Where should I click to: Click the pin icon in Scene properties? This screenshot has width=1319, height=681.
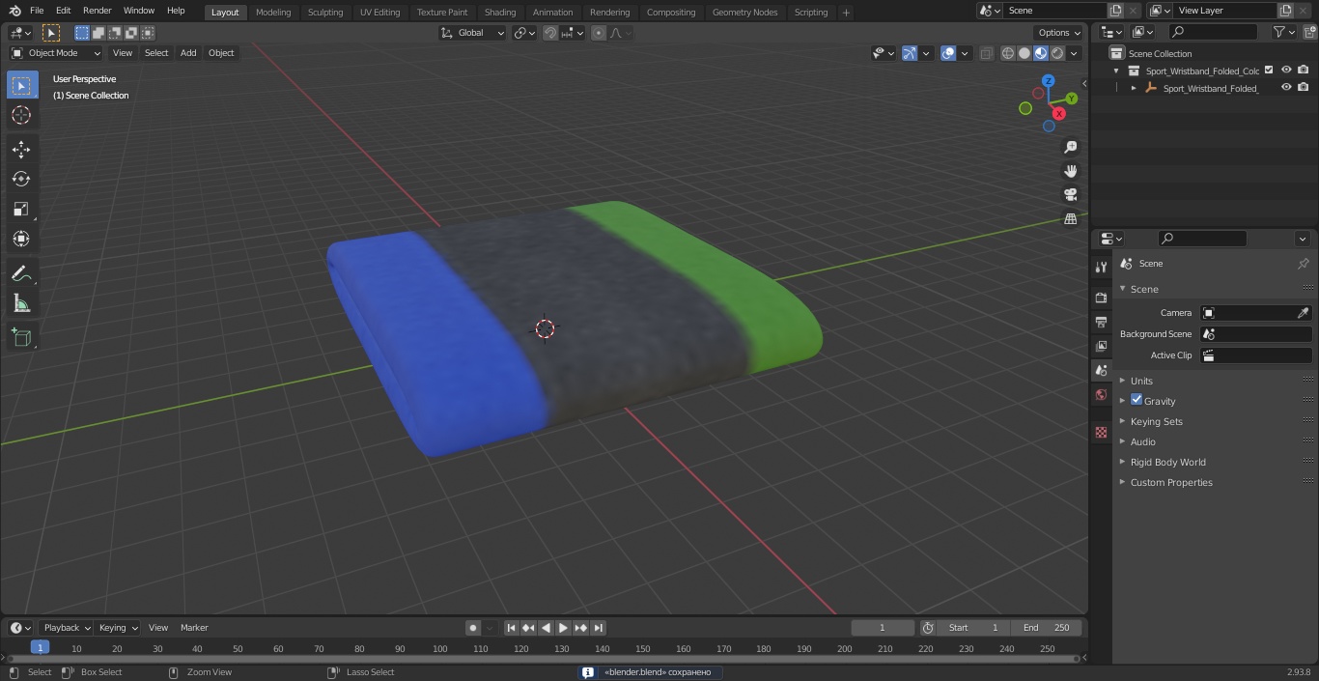[x=1303, y=264]
